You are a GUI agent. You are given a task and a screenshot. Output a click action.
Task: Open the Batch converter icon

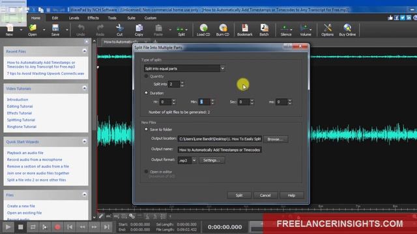(264, 30)
